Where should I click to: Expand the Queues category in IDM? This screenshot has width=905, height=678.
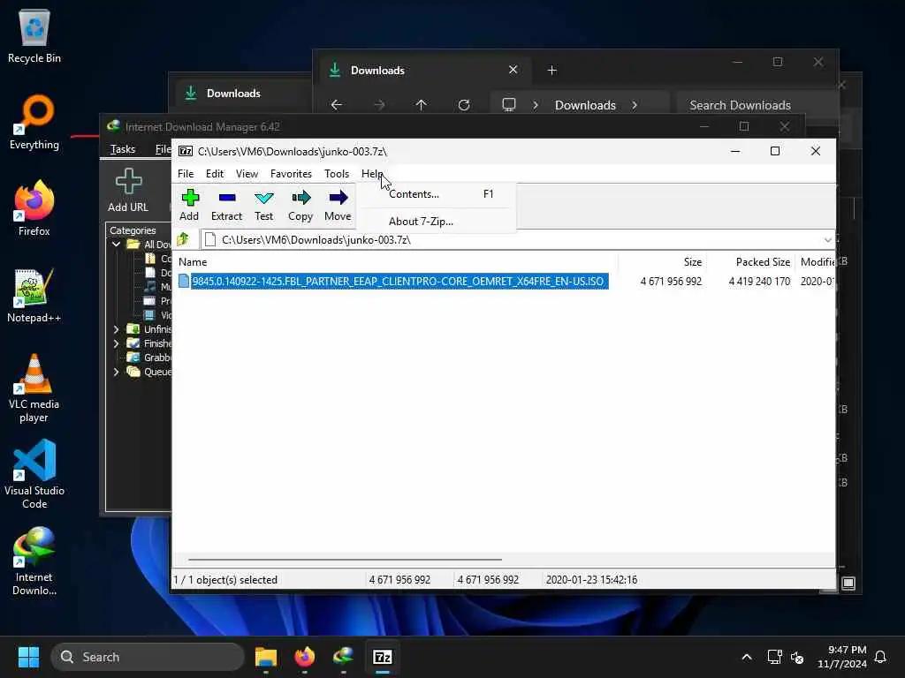116,372
